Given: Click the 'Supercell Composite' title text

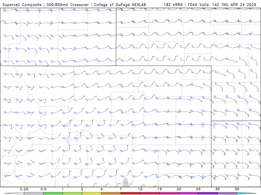Looking at the screenshot, I should pos(22,5).
